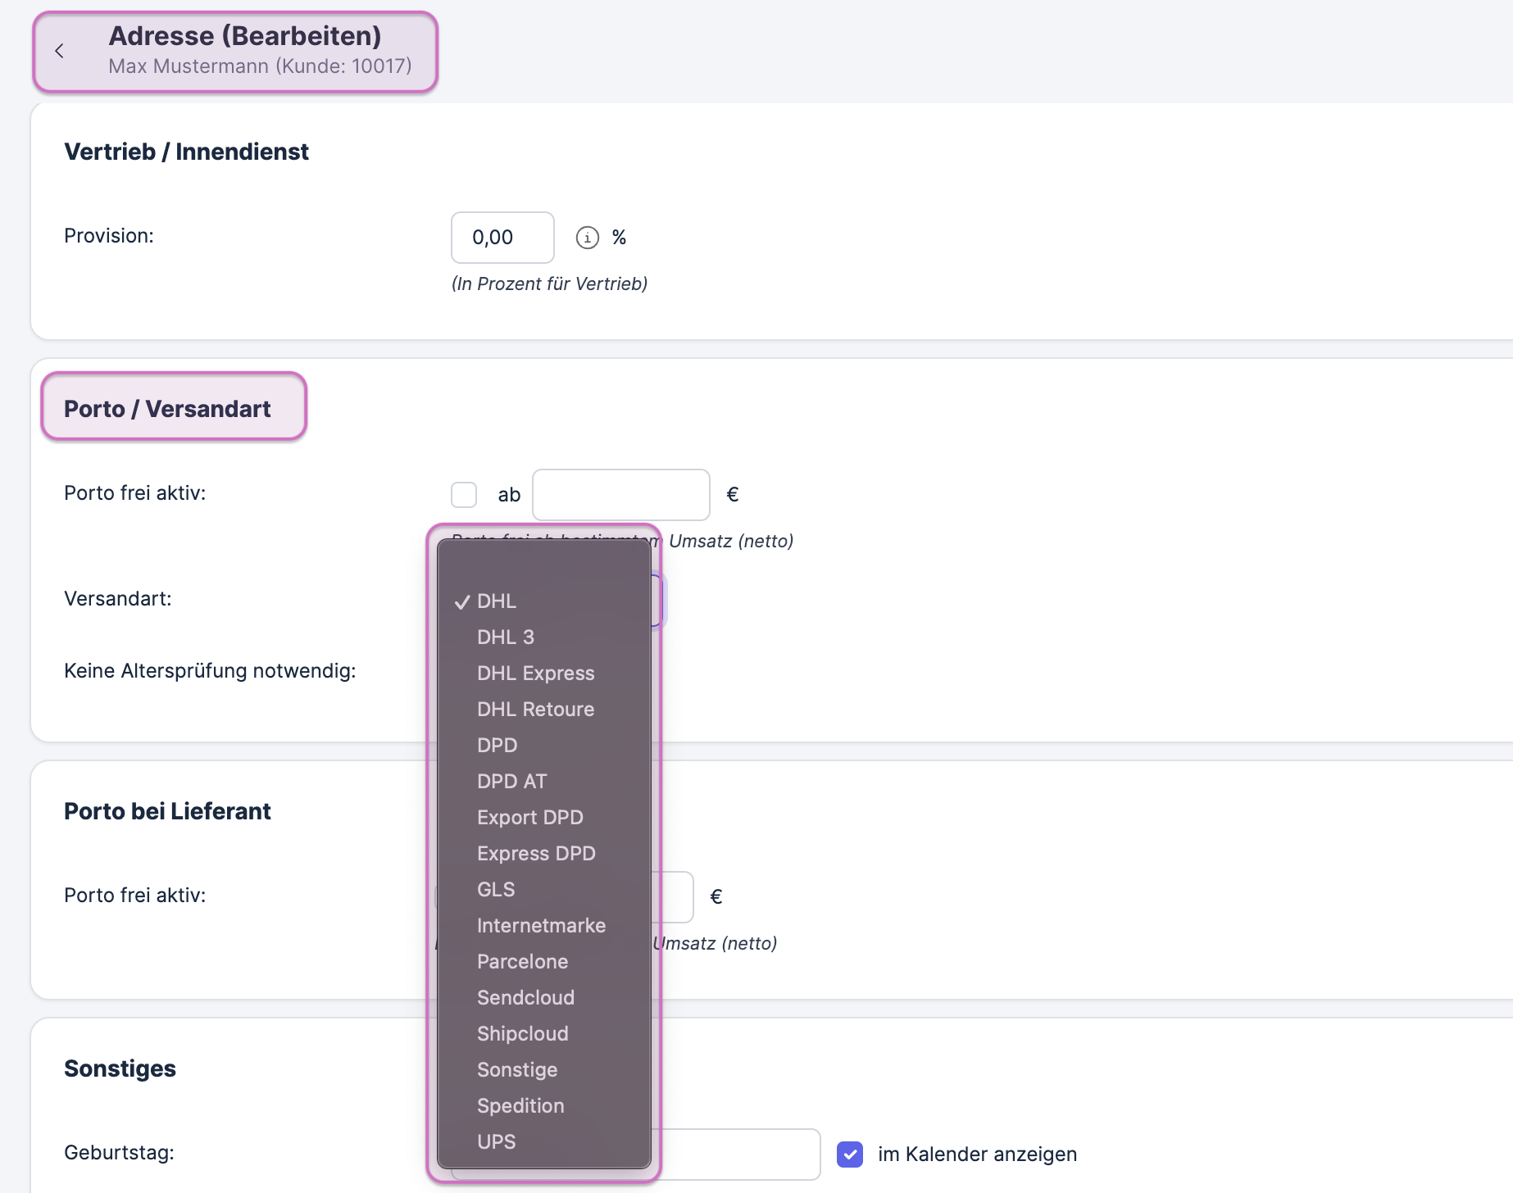Select DHL in the Versandart list
This screenshot has height=1193, width=1513.
click(x=497, y=601)
